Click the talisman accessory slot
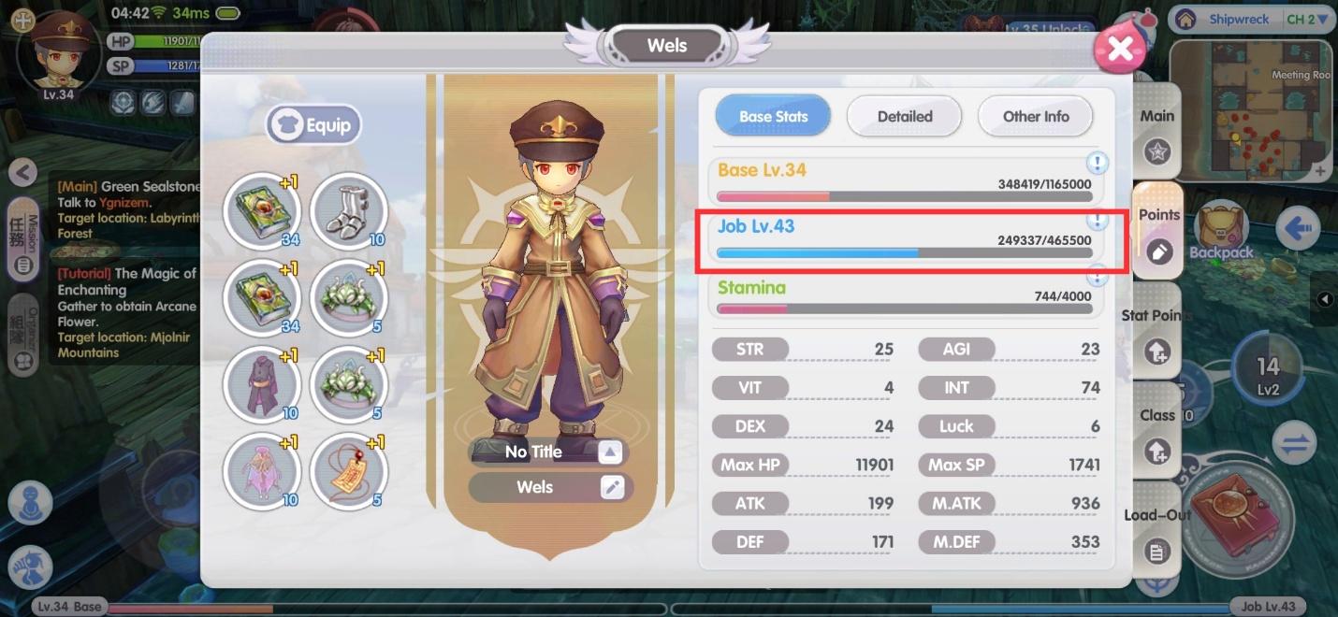The image size is (1338, 617). [x=348, y=472]
